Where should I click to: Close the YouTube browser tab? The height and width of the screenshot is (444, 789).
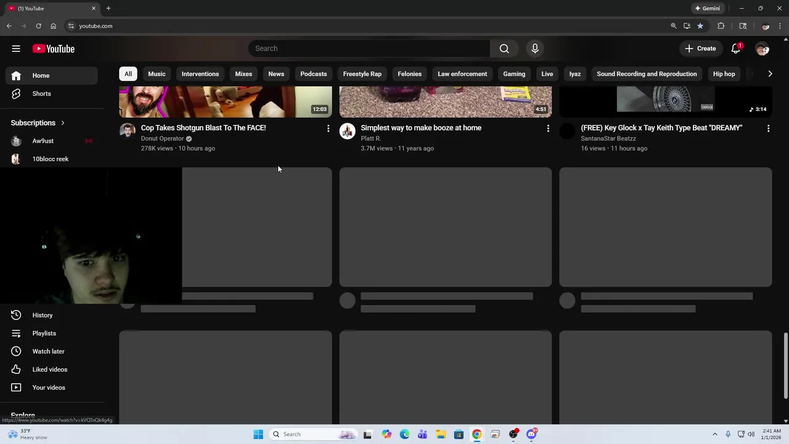point(94,9)
